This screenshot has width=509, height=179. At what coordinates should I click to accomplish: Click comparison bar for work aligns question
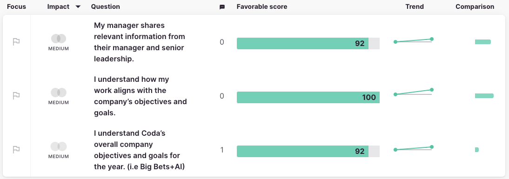484,96
